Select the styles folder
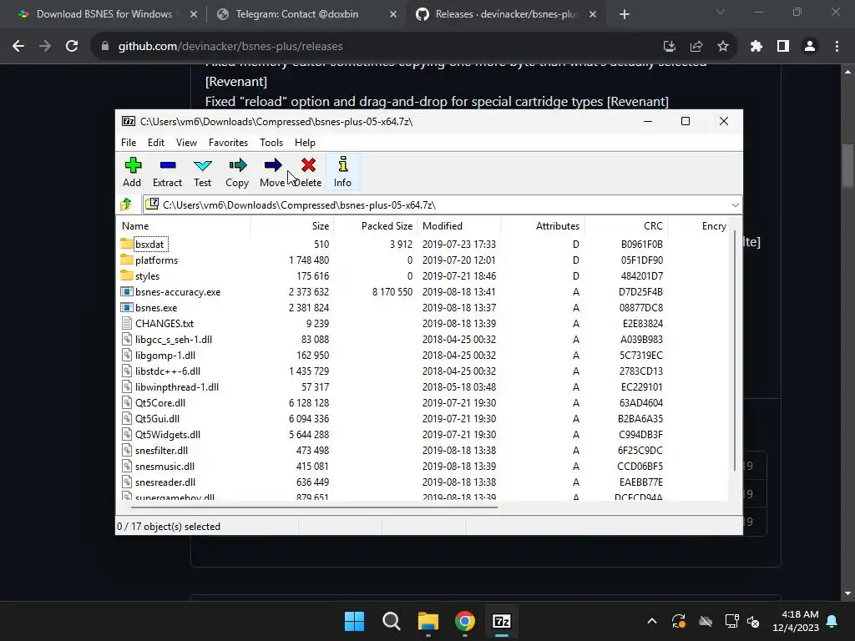 [147, 275]
